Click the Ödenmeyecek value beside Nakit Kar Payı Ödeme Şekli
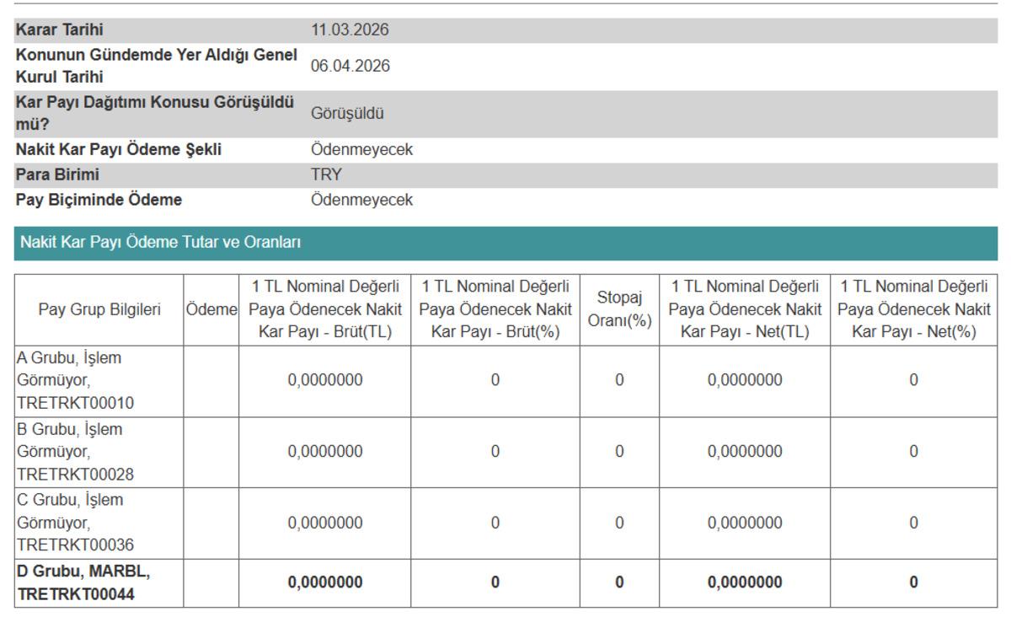1011x617 pixels. coord(361,150)
